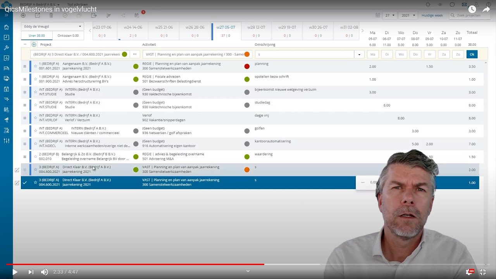Open the week number 27 dropdown
This screenshot has height=279, width=496.
389,15
